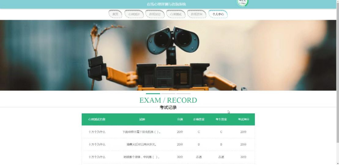This screenshot has width=339, height=165.
Task: Click student answer C in insect row
Action: 221,132
